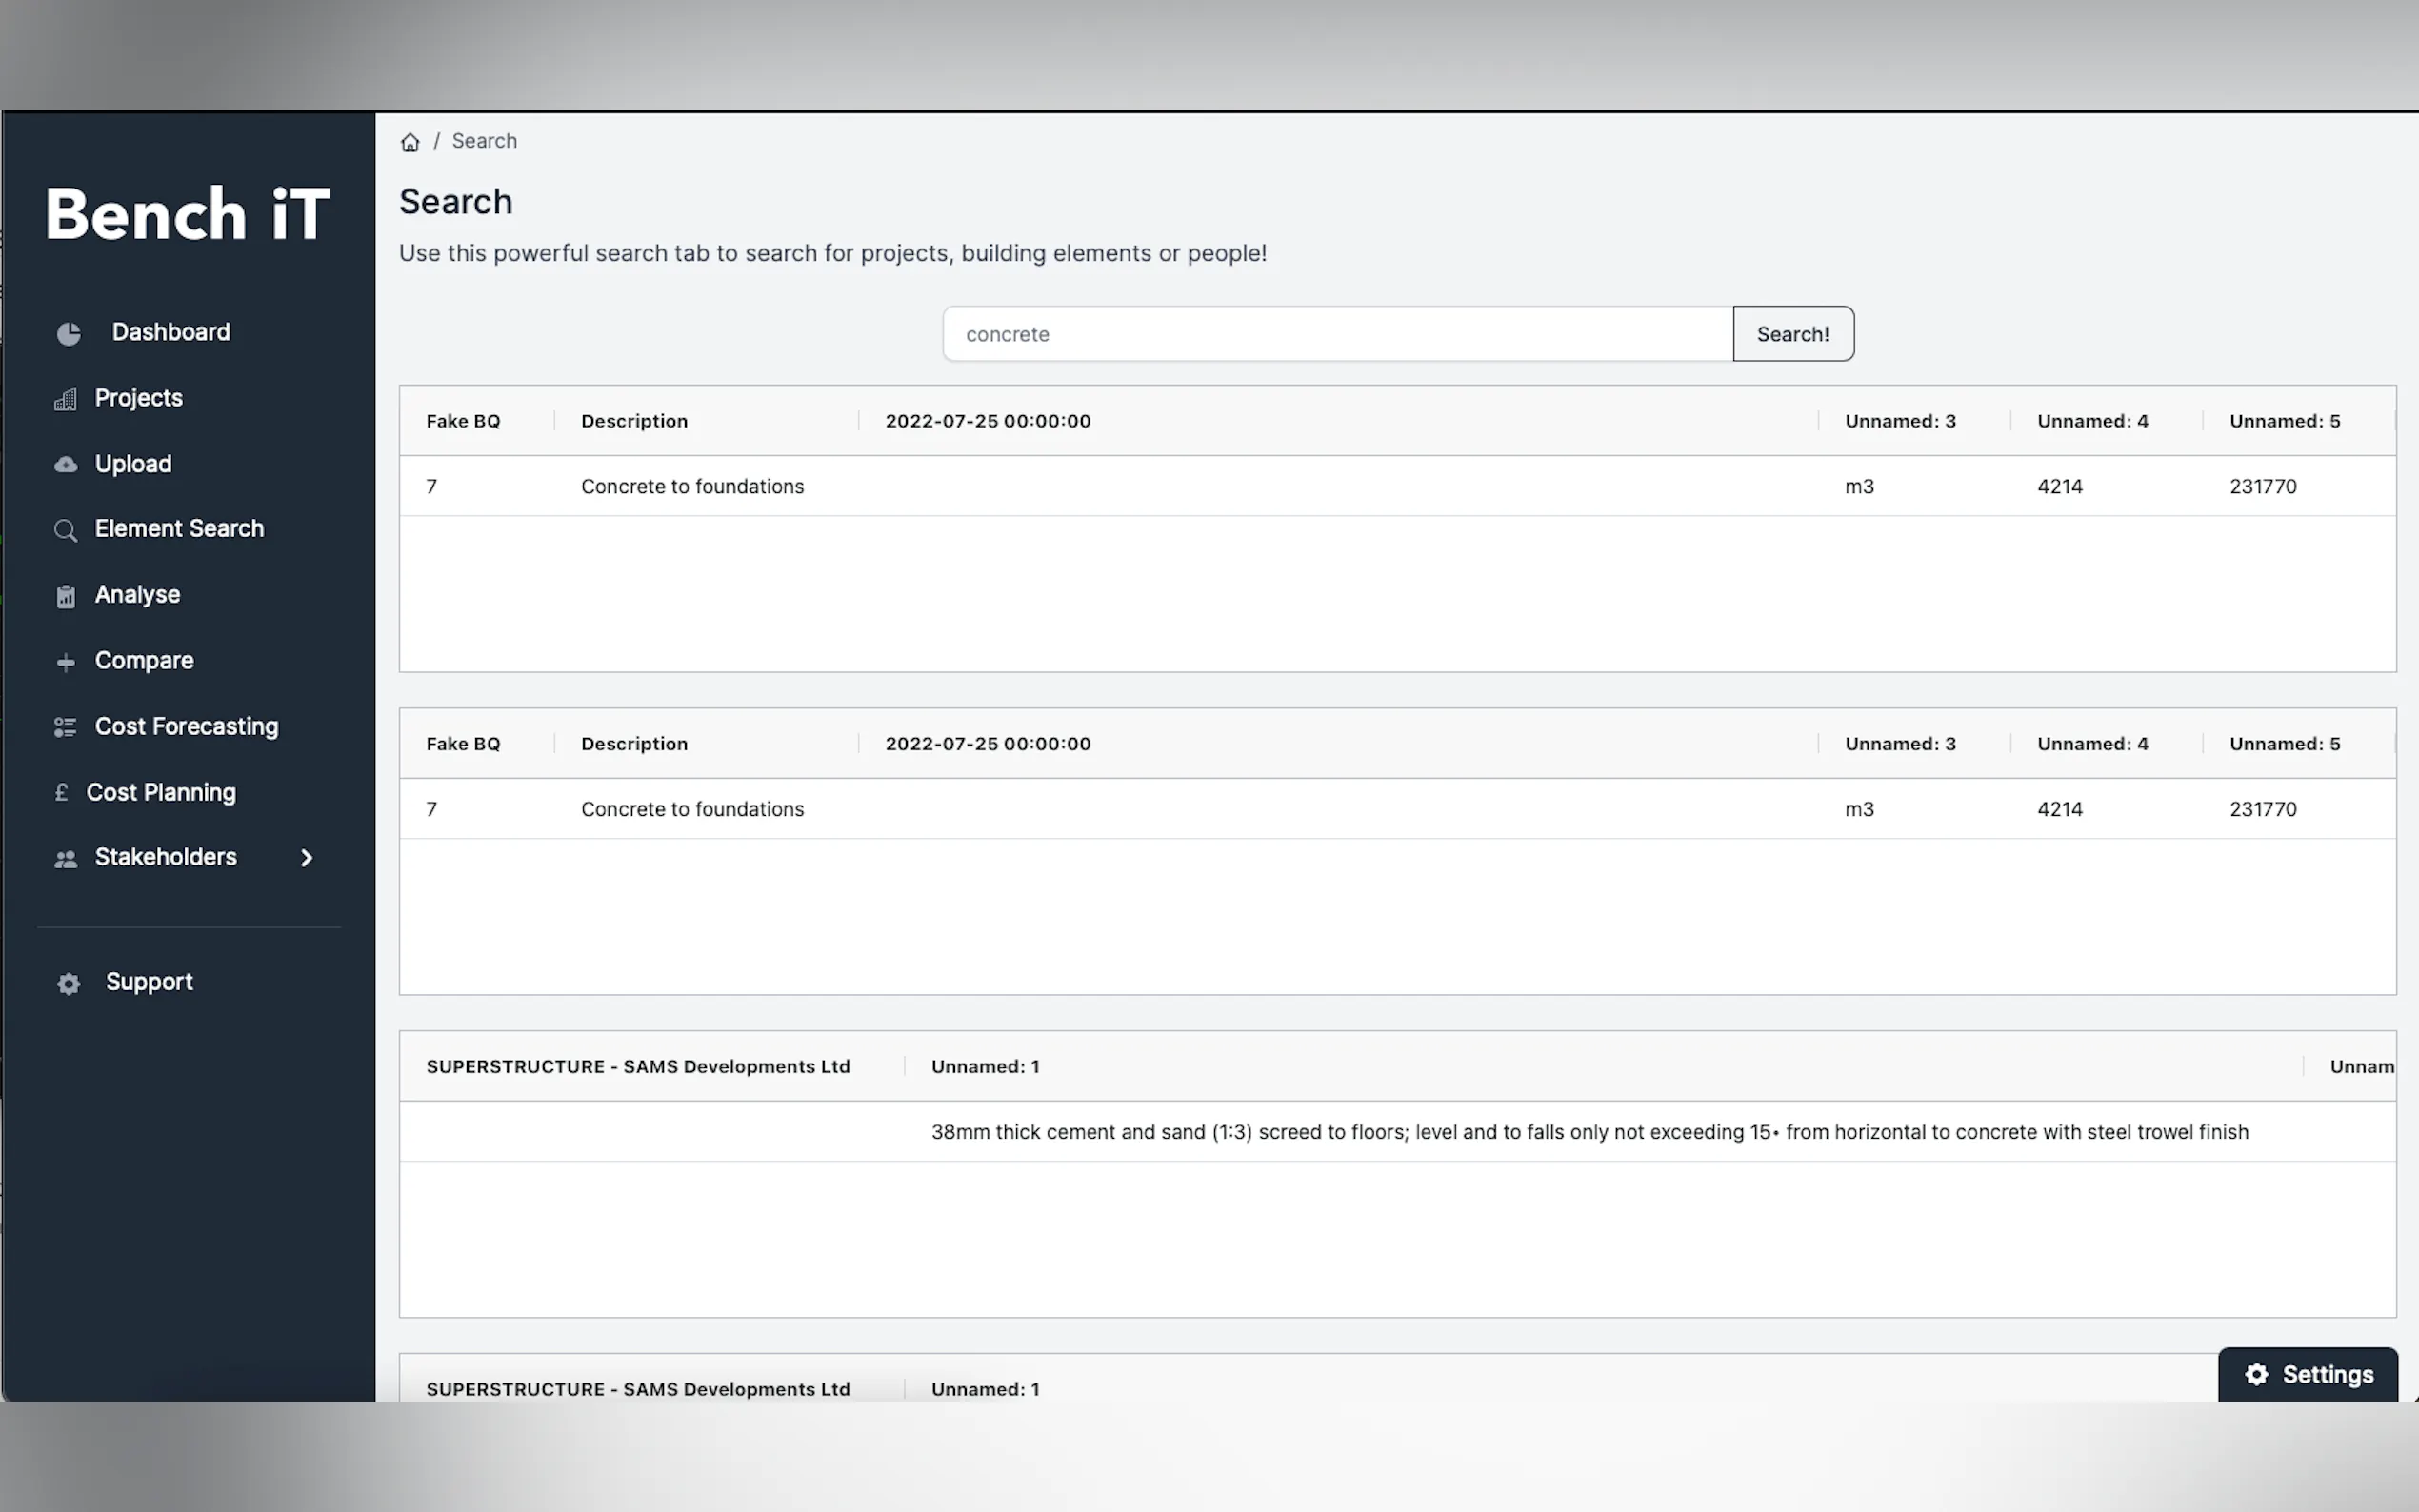Click the Support gear icon
Viewport: 2419px width, 1512px height.
point(68,983)
